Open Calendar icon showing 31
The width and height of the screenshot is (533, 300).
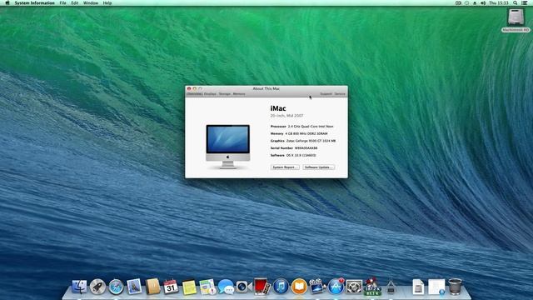[x=171, y=287]
